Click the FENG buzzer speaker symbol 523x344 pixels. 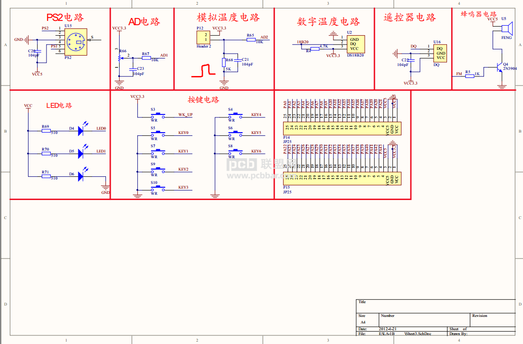507,28
